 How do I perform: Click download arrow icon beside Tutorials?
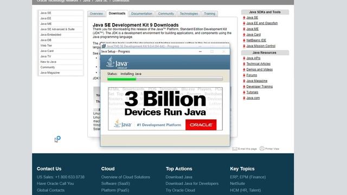coord(244,93)
